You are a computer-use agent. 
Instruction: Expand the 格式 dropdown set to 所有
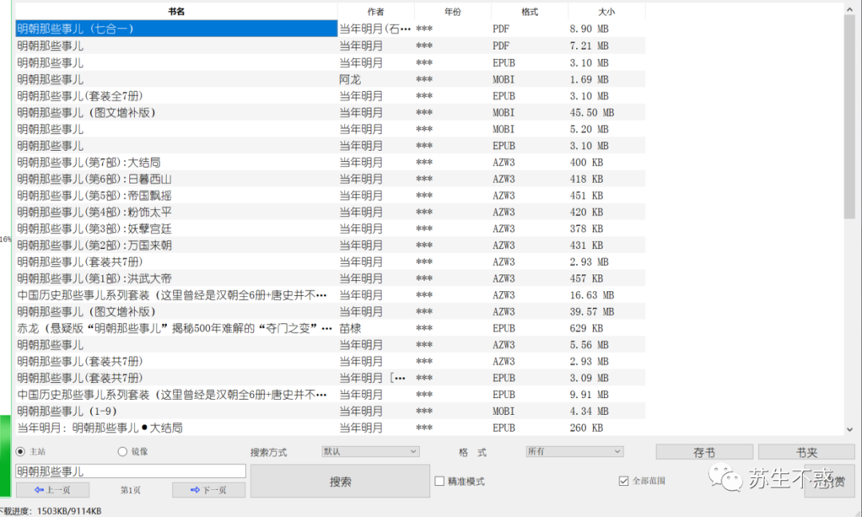pyautogui.click(x=574, y=452)
